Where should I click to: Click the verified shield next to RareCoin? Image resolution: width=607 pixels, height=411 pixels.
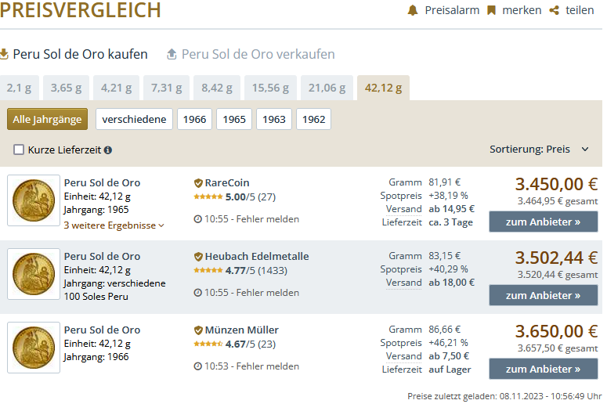click(198, 183)
